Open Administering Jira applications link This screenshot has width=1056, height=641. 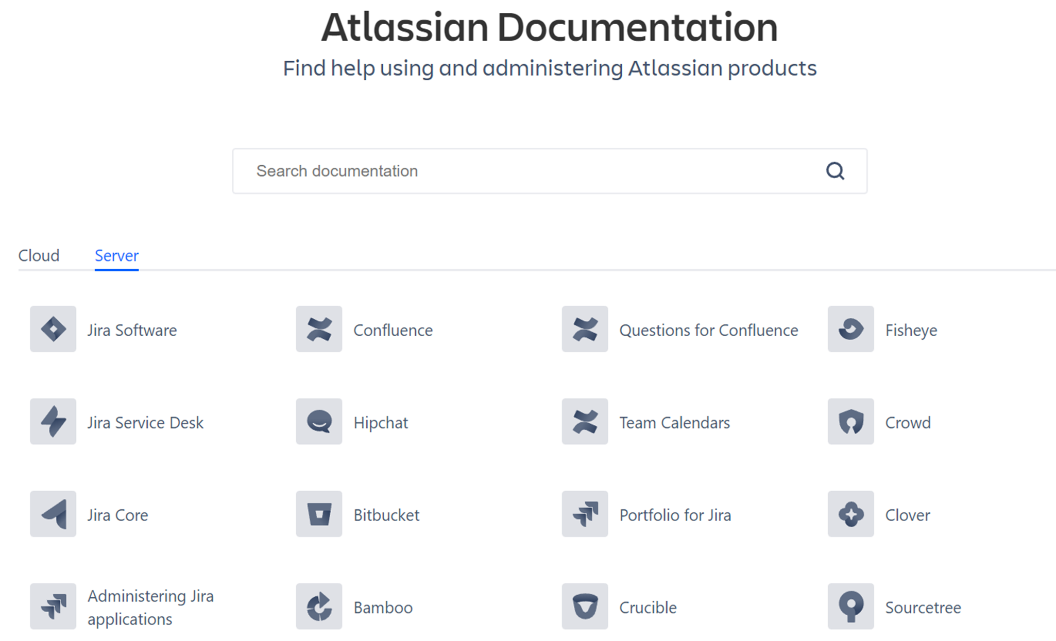pyautogui.click(x=150, y=607)
